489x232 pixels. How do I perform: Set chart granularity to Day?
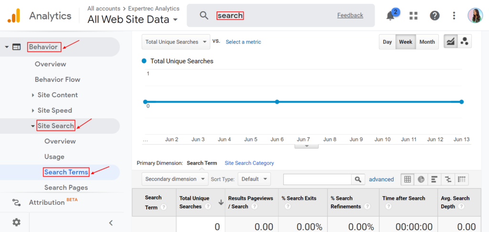(387, 41)
